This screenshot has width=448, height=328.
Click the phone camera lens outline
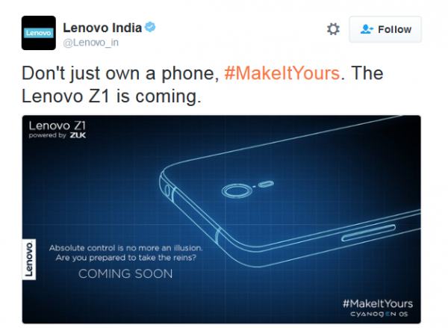point(237,191)
